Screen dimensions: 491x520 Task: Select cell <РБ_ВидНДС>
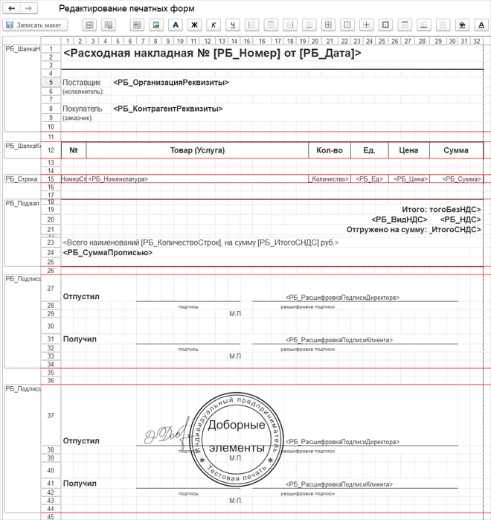tap(399, 219)
